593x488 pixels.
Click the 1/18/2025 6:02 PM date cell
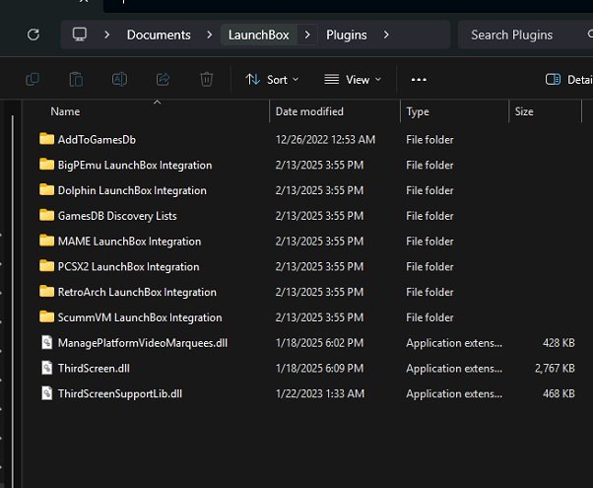319,343
